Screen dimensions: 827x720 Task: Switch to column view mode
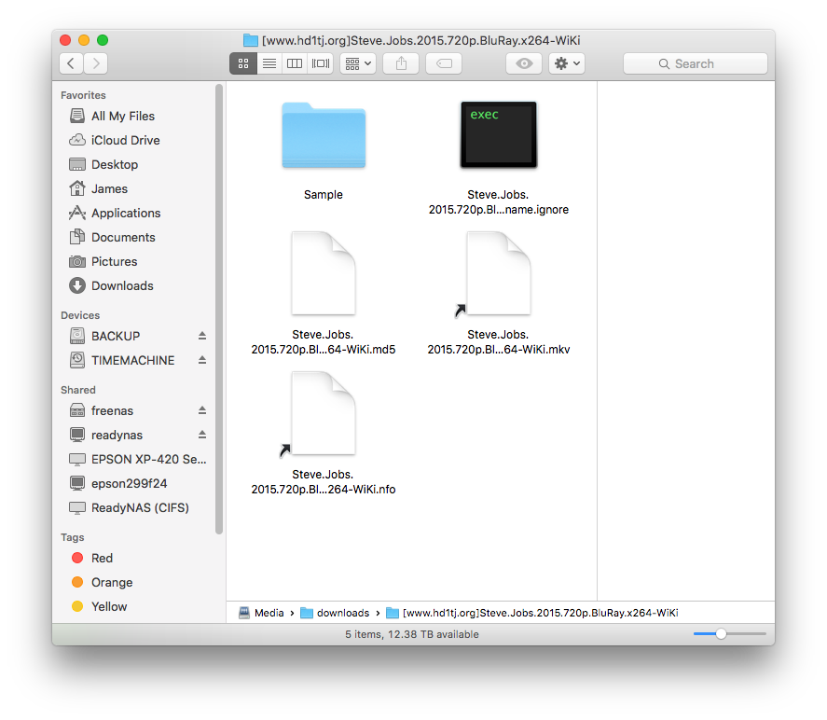pos(295,63)
